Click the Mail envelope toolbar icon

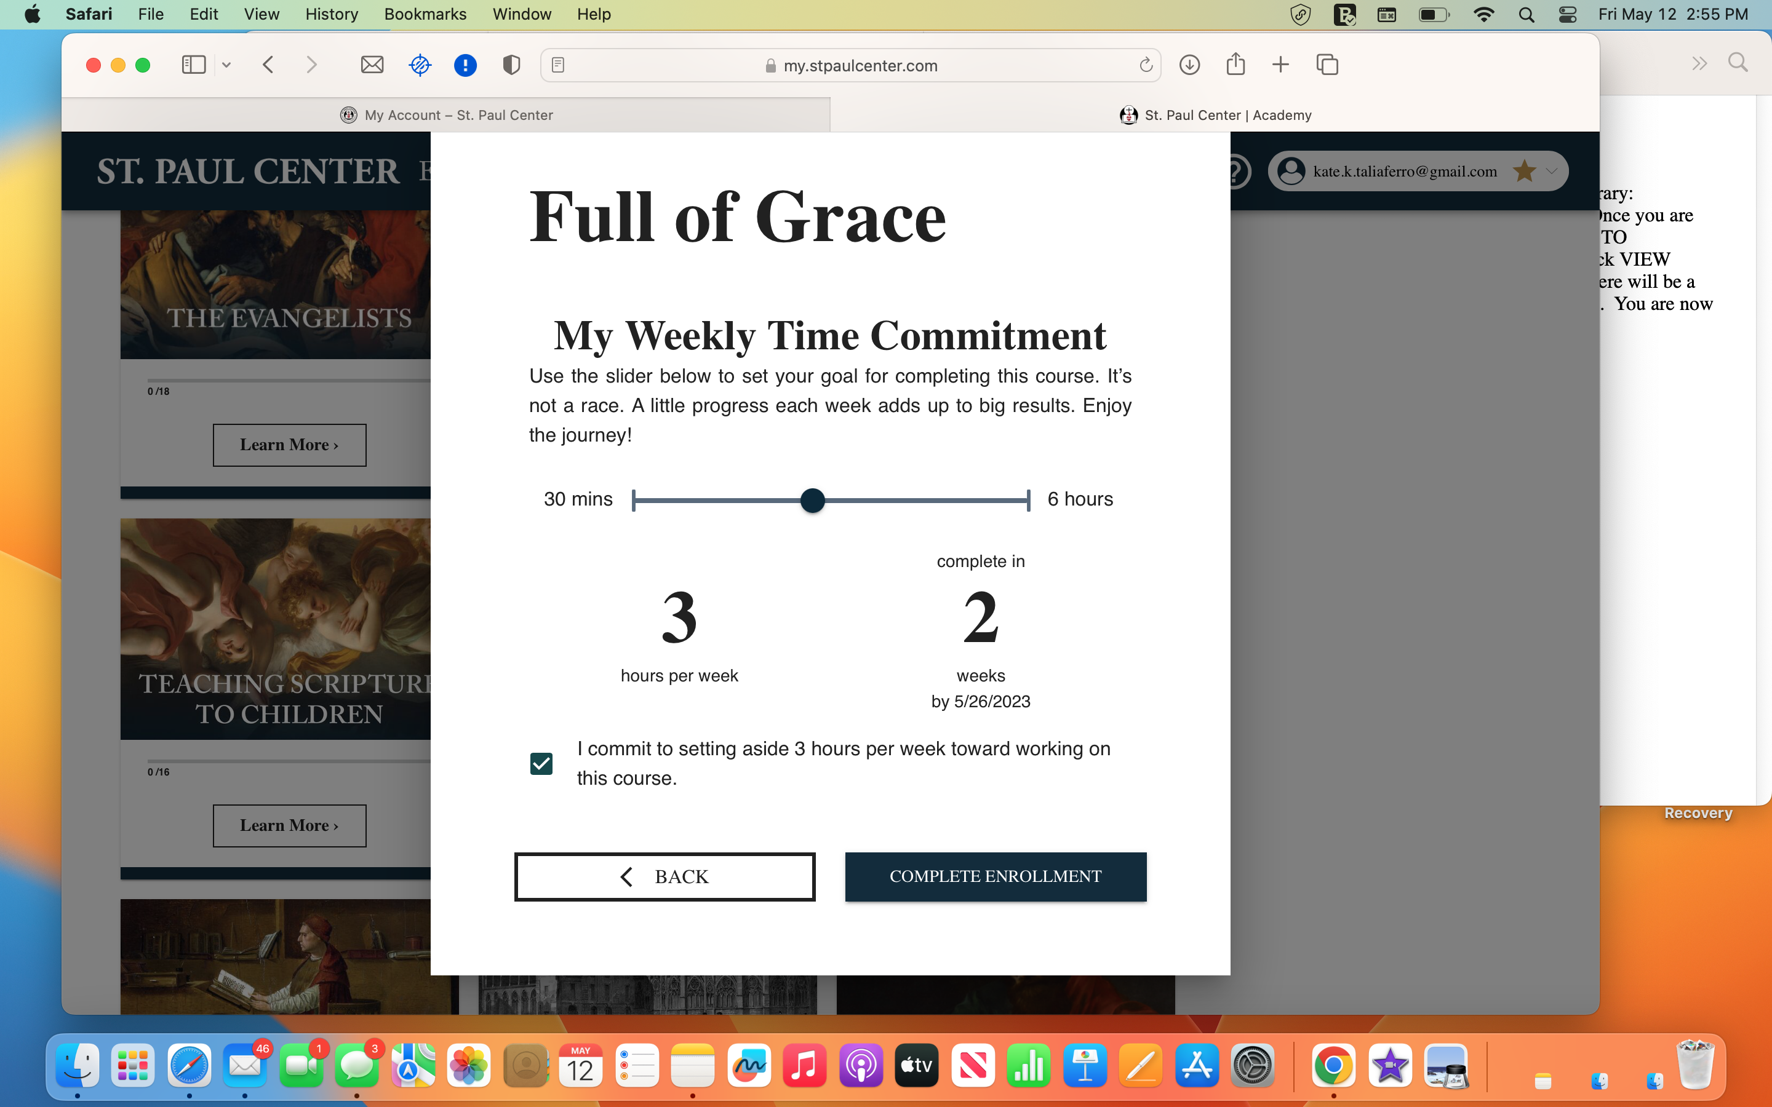coord(372,65)
